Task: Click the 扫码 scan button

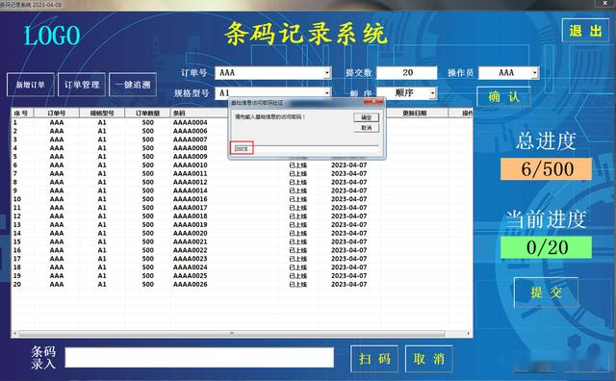Action: coord(374,359)
